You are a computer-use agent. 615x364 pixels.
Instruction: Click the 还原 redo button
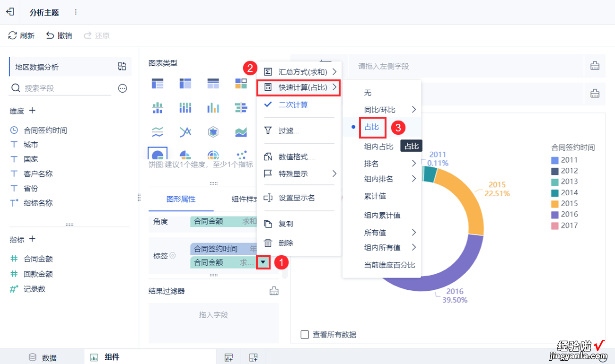[x=97, y=35]
